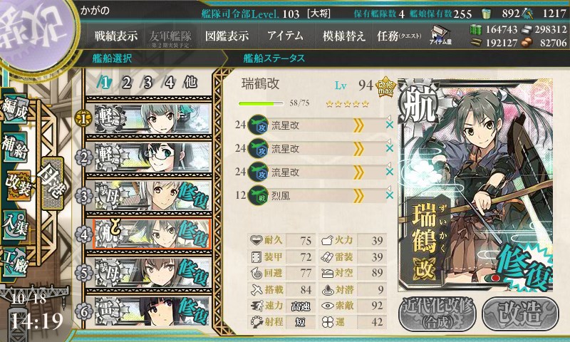Image resolution: width=570 pixels, height=342 pixels.
Task: Click the first 流星改 torpedo bomber icon
Action: point(258,125)
